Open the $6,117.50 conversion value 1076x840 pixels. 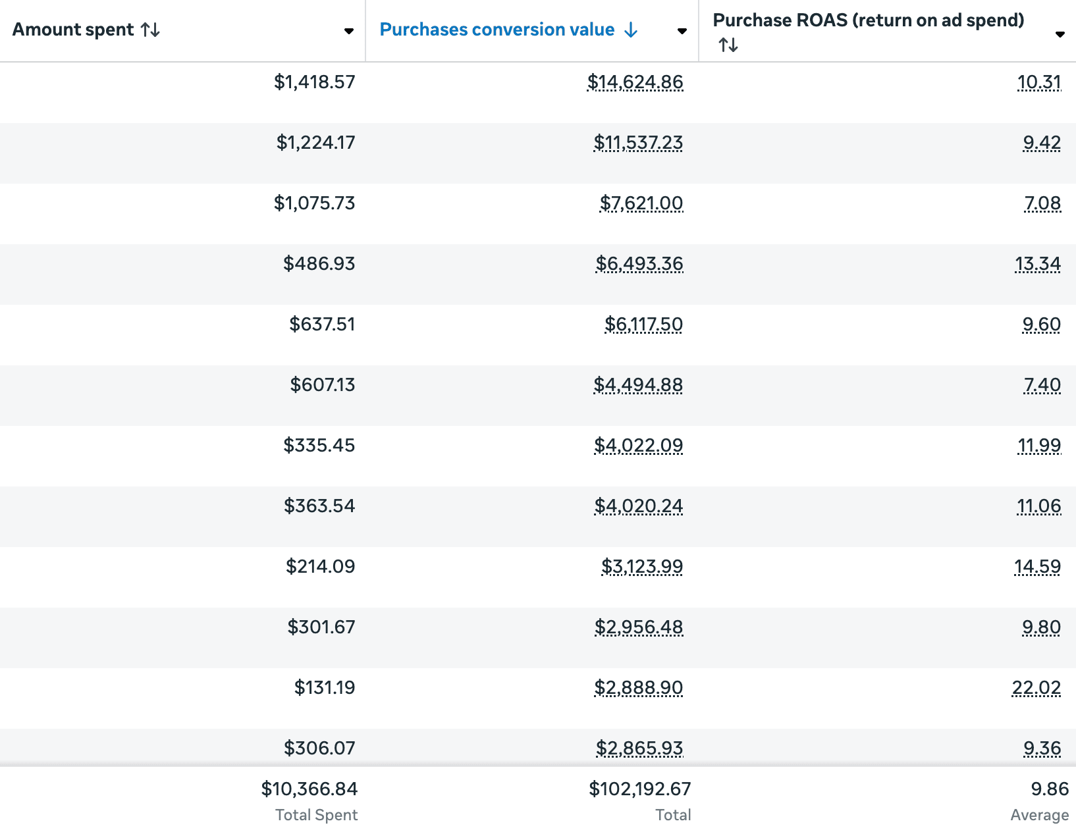coord(643,325)
